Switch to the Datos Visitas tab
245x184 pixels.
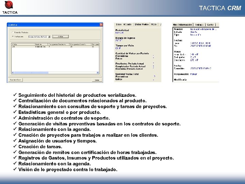pyautogui.click(x=142, y=25)
